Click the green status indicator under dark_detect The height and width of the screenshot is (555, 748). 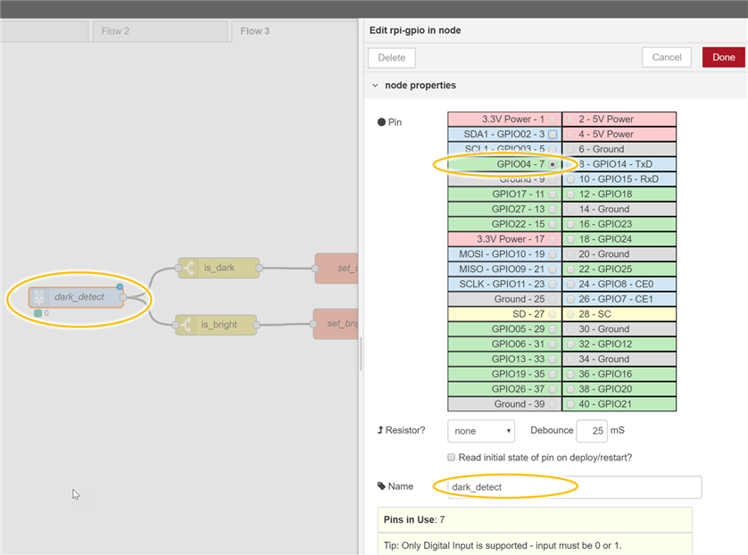(37, 313)
